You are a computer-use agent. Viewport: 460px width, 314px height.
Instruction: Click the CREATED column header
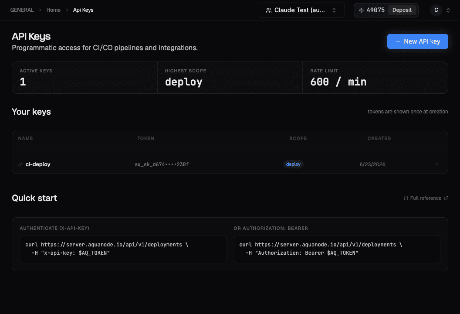379,138
